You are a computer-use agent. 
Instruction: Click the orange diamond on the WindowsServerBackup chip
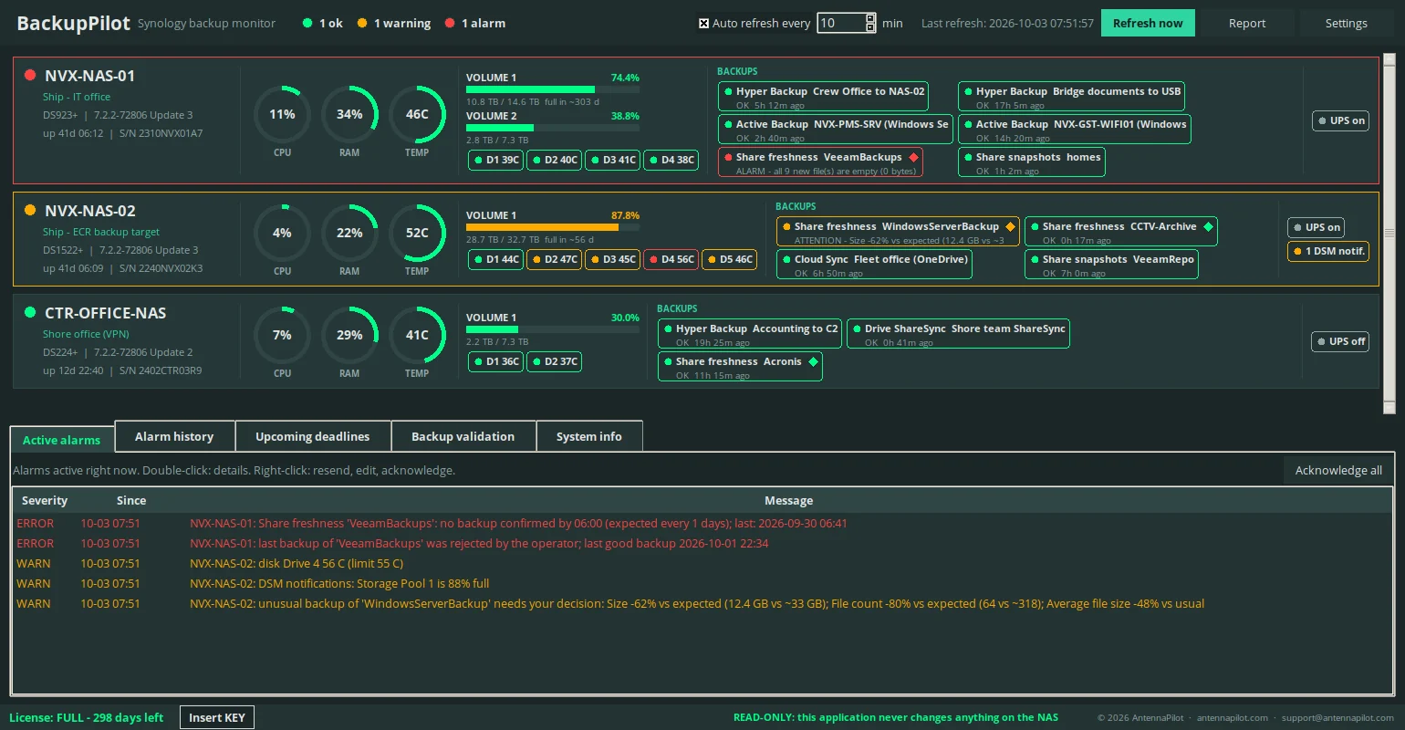[1010, 226]
